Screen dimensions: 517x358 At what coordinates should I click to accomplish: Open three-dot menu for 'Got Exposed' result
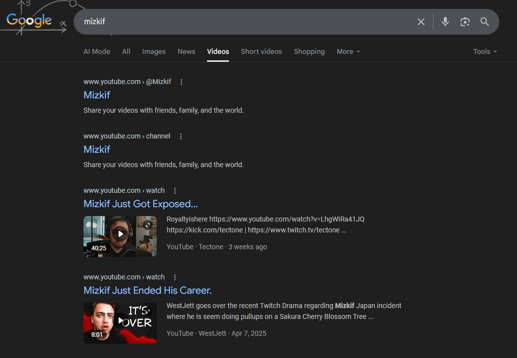[x=175, y=191]
